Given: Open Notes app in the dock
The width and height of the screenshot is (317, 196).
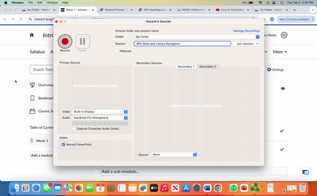Looking at the screenshot, I should tap(132, 188).
